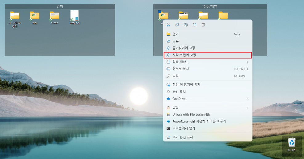Click the Delete trash icon in context menu

(x=203, y=25)
